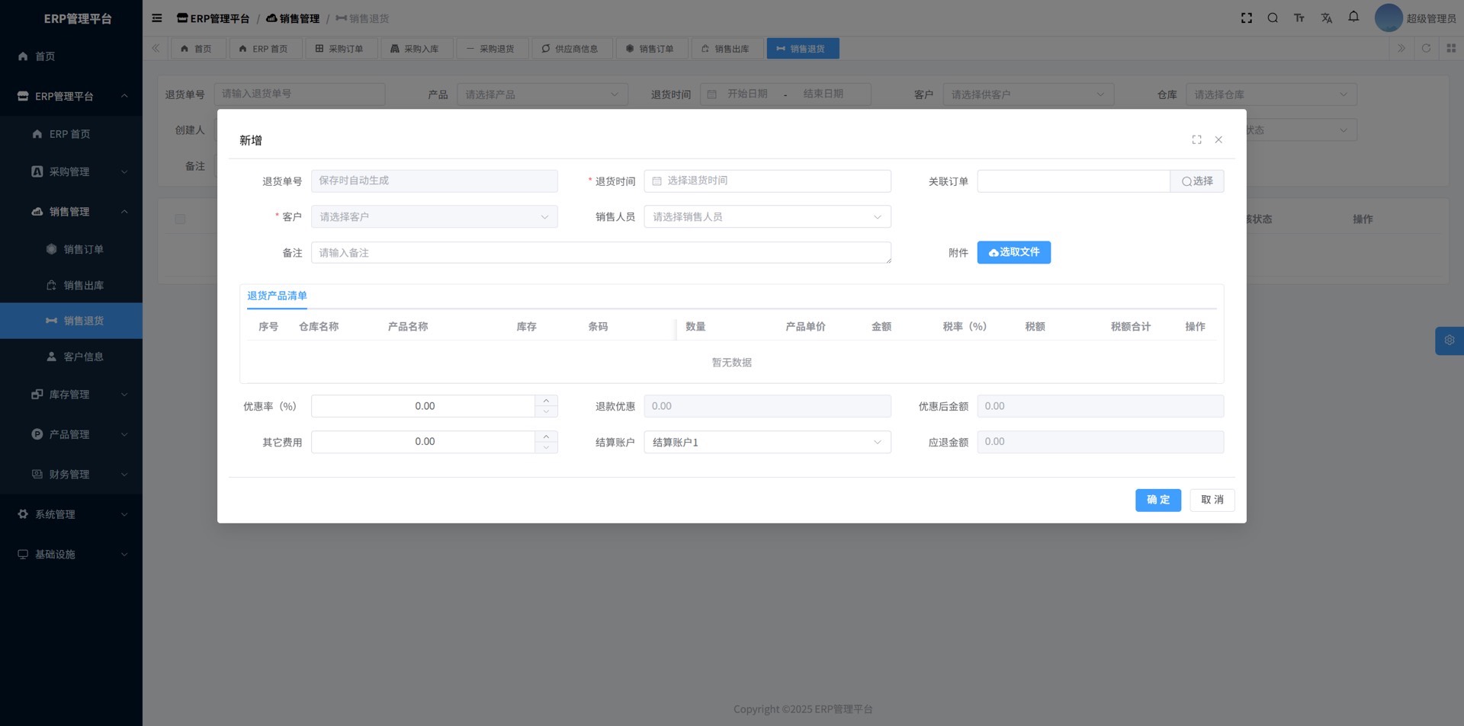Screen dimensions: 1464x726
Task: Switch to the 销售订单 tab
Action: [x=650, y=49]
